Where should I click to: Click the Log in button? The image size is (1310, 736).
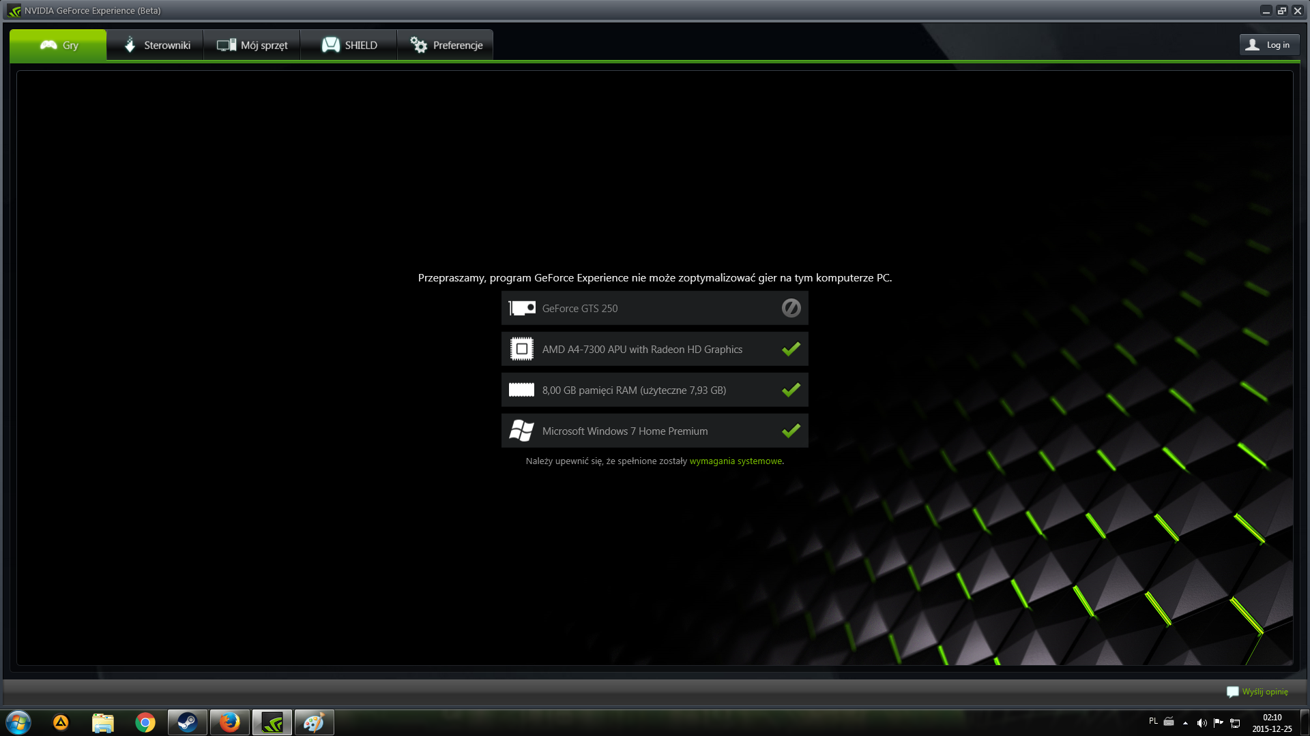[1268, 45]
